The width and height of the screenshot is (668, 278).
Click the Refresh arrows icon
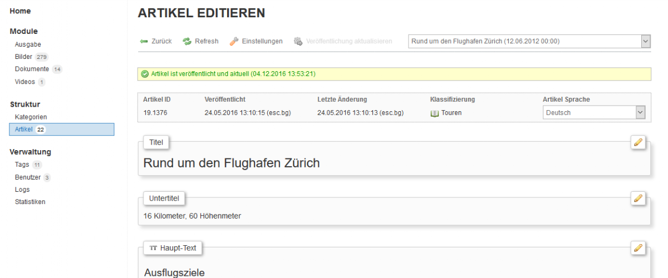tap(187, 42)
